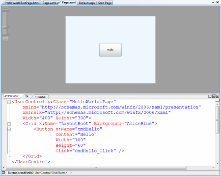Viewport: 221px width, 177px height.
Task: Click the pane splitter grip handle
Action: pyautogui.click(x=128, y=96)
